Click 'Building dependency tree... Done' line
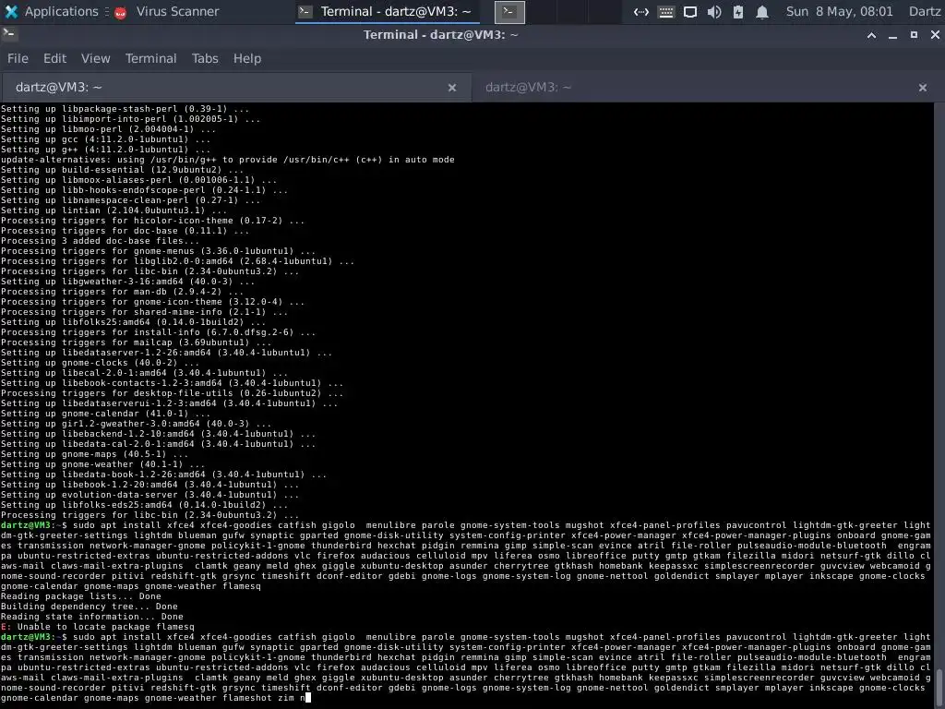 click(90, 607)
